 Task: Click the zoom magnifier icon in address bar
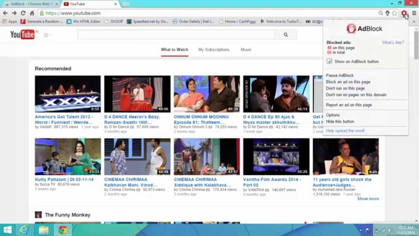381,13
